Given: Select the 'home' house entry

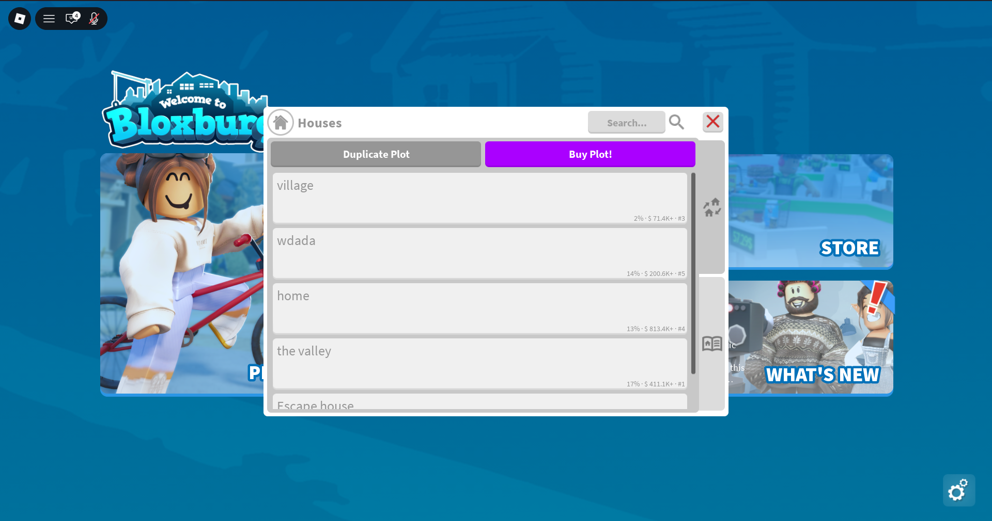Looking at the screenshot, I should pyautogui.click(x=480, y=308).
